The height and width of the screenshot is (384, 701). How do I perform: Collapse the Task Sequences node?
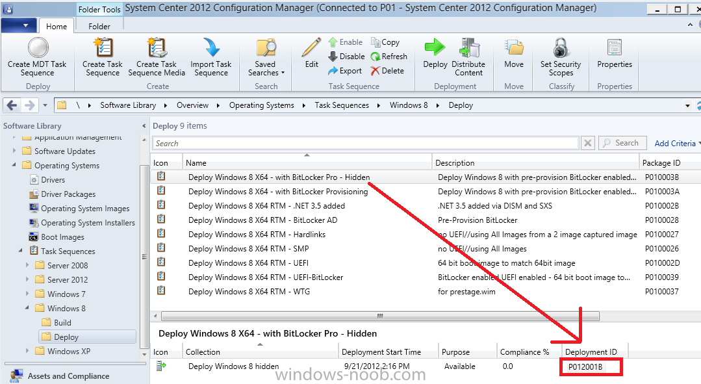click(x=21, y=251)
